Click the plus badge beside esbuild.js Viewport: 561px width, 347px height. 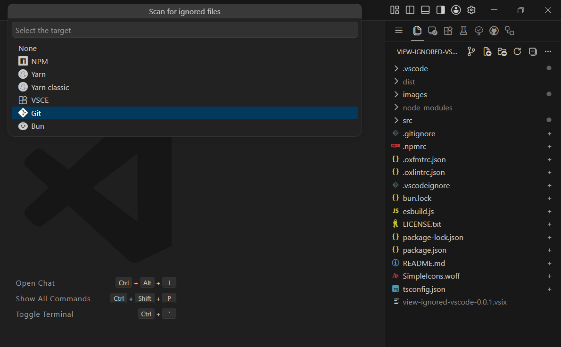point(549,211)
